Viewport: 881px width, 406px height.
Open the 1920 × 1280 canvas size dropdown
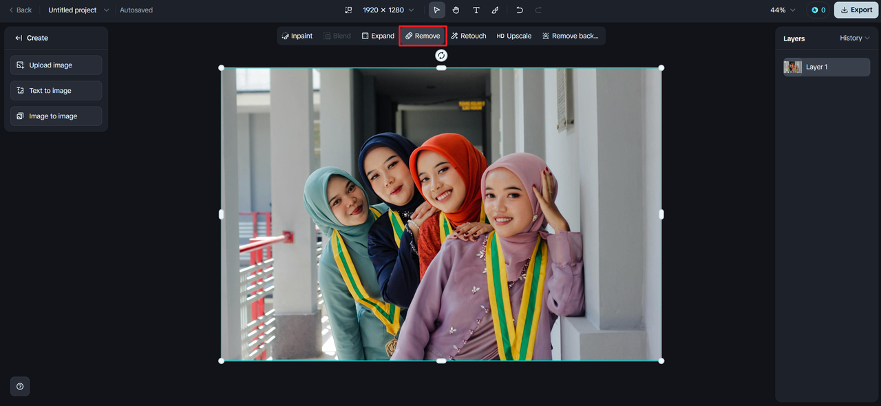click(x=388, y=10)
